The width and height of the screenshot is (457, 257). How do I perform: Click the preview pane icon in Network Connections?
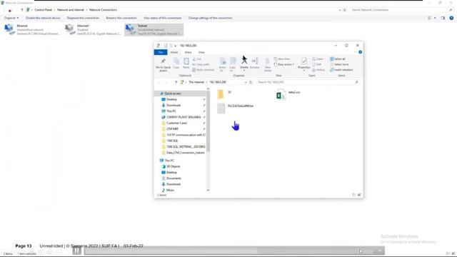pos(443,18)
